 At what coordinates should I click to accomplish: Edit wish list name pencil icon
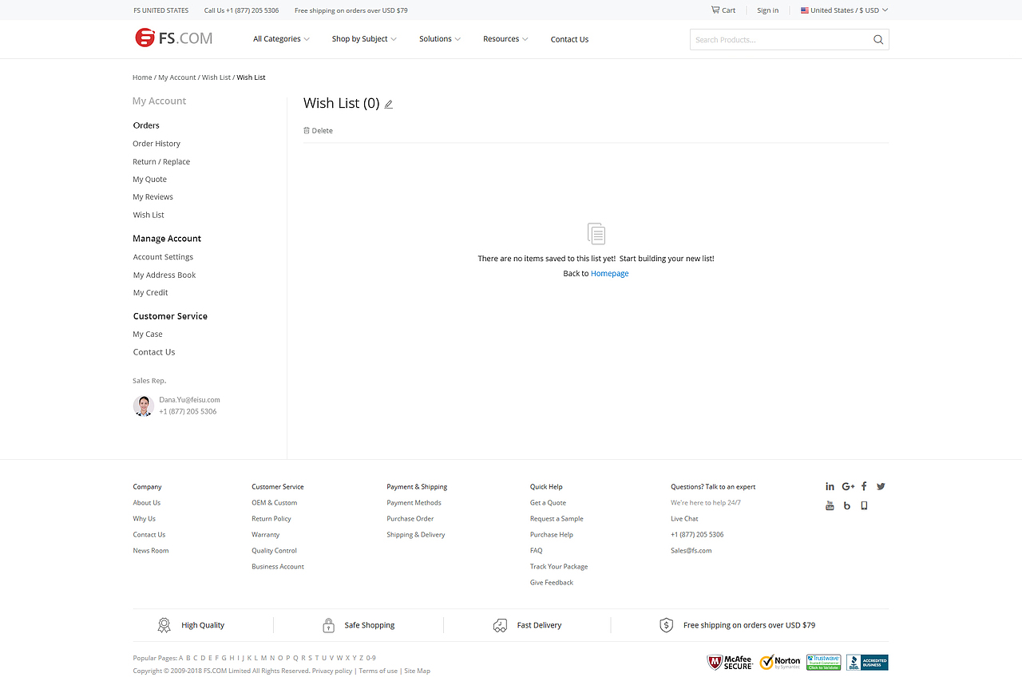click(x=389, y=104)
